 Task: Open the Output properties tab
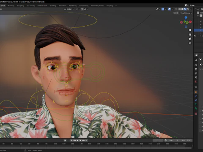[x=196, y=69]
